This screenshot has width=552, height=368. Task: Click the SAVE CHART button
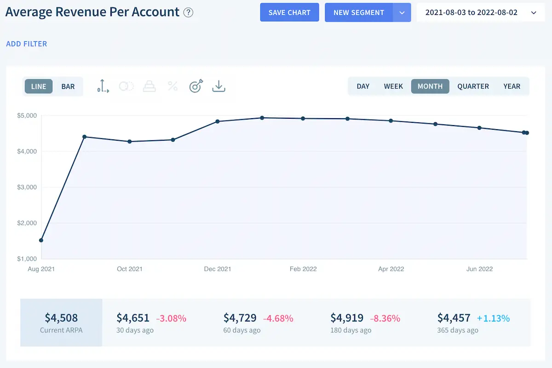point(289,12)
